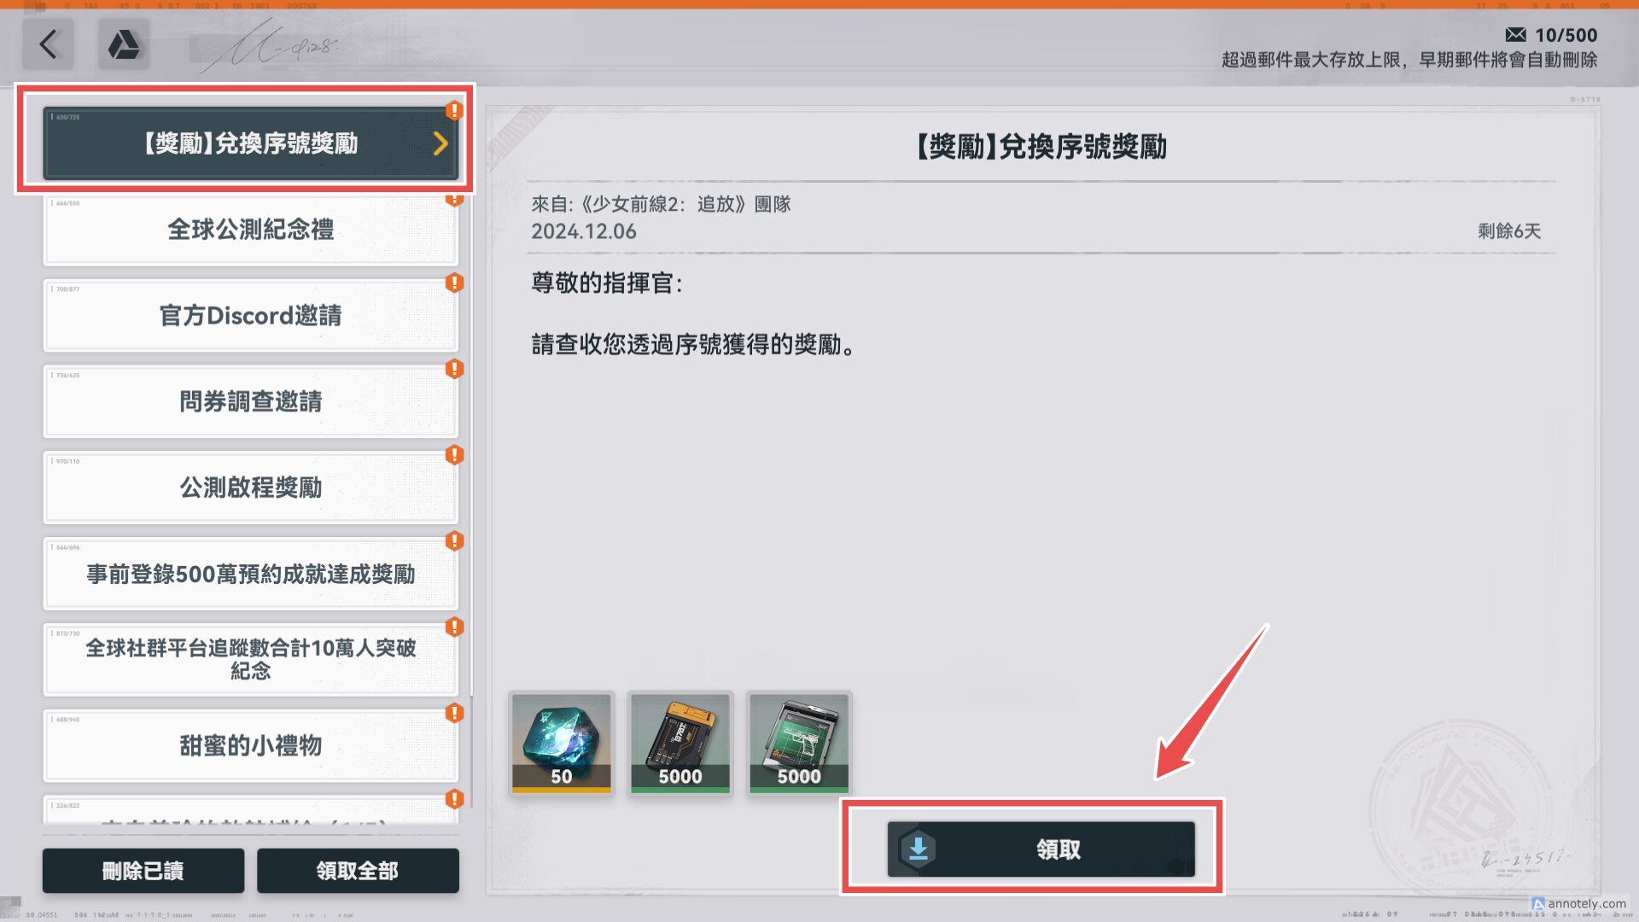
Task: Select the green 5000 pistol blueprint icon
Action: pyautogui.click(x=799, y=743)
